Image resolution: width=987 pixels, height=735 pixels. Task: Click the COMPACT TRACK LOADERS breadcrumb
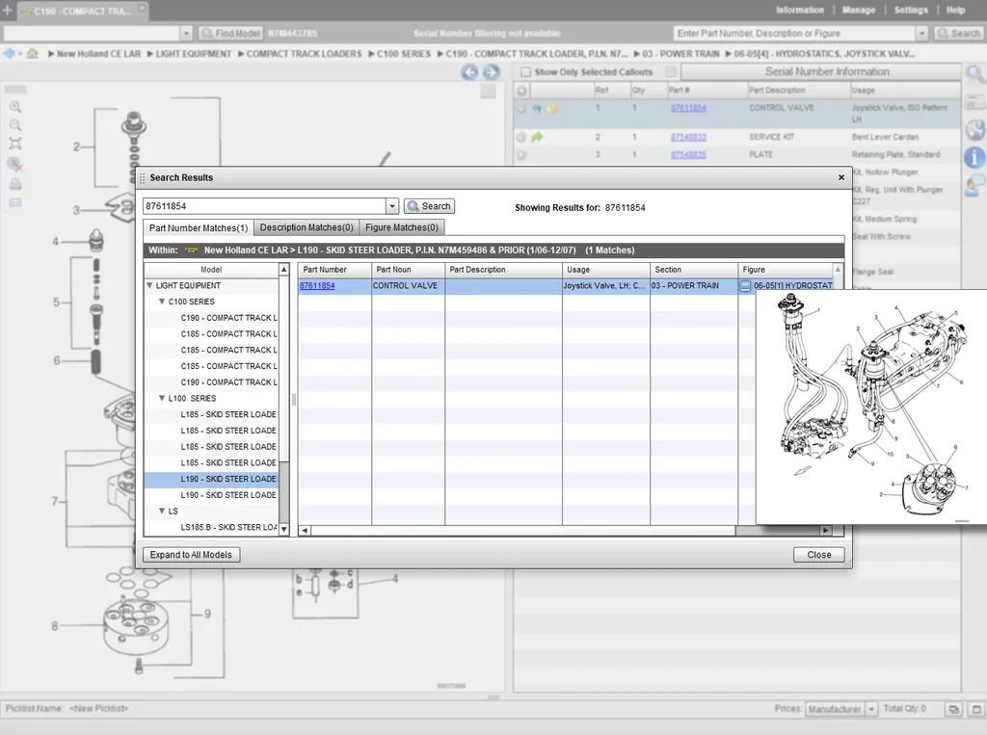(304, 54)
